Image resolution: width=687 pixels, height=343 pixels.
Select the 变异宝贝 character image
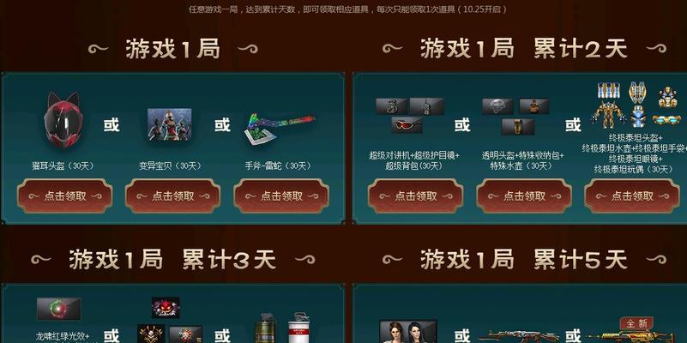[170, 124]
